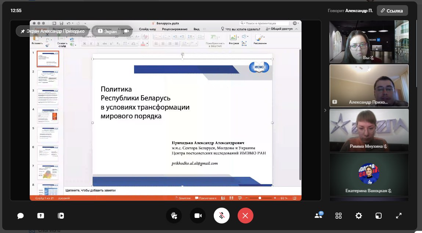Toggle italic К formatting
The image size is (422, 233).
(91, 43)
